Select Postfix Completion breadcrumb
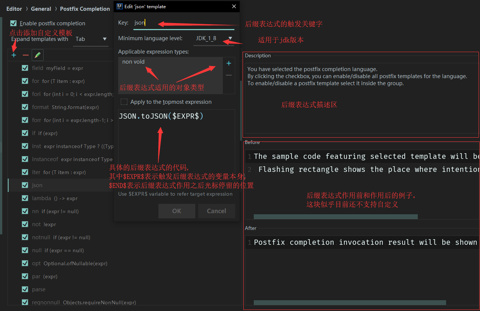 (85, 9)
